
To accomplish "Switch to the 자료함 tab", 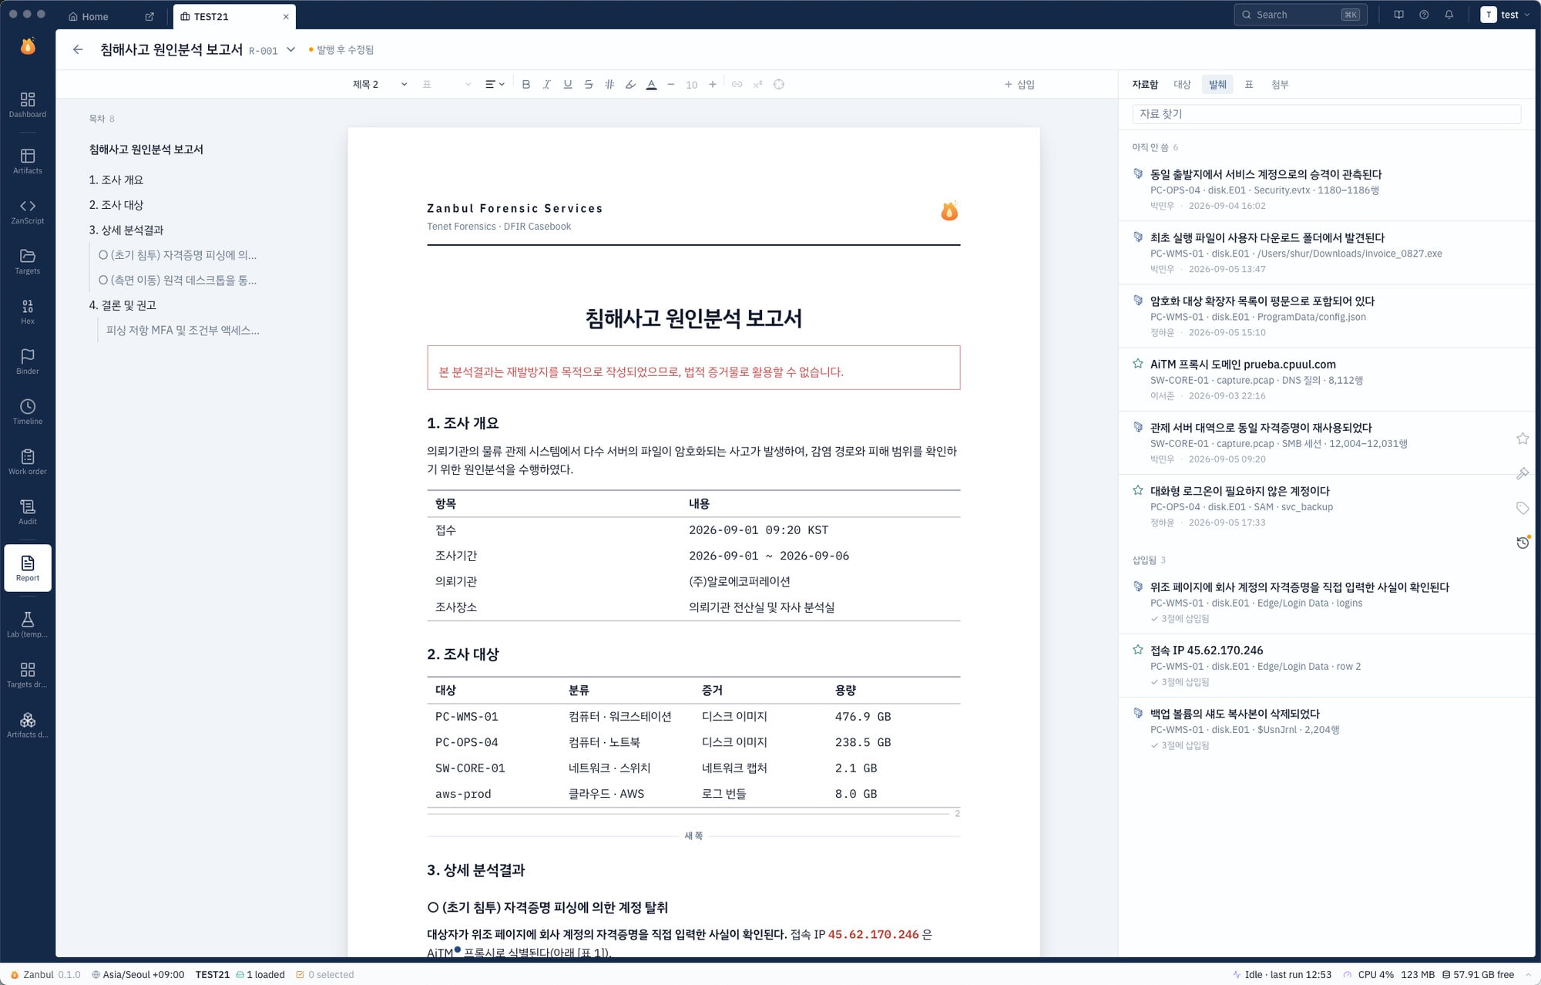I will click(x=1145, y=84).
